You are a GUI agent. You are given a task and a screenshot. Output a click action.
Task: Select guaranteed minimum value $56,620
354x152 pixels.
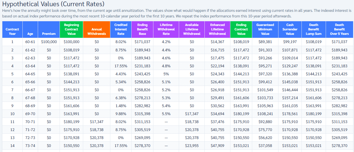[x=265, y=138]
